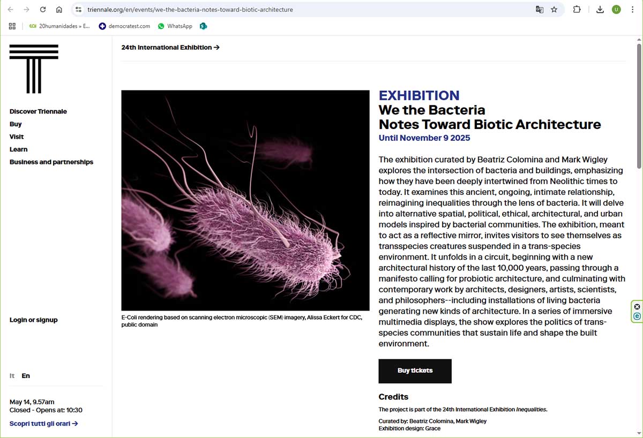Open the 24th International Exhibition link
643x438 pixels.
pyautogui.click(x=170, y=48)
